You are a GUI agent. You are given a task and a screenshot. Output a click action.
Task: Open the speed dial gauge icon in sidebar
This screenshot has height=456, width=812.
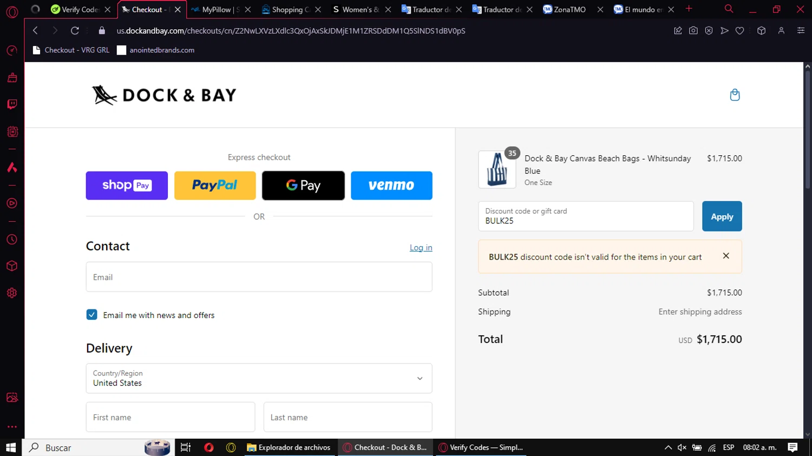pos(12,51)
